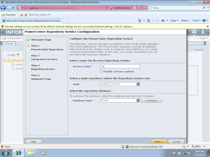
Task: Click the blue Help question mark icon
Action: click(204, 20)
